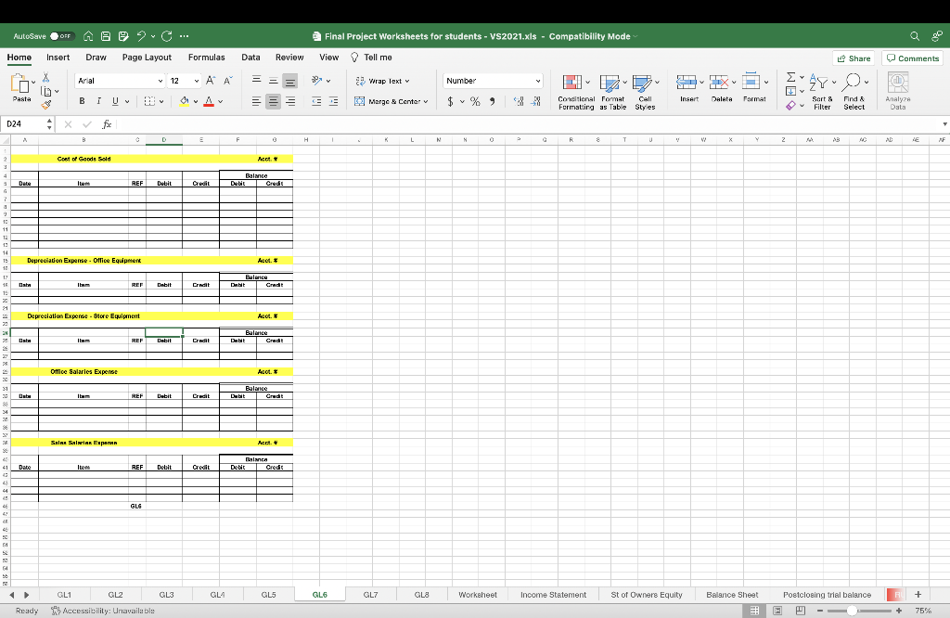Open the Insert ribbon tab
Screen dimensions: 950x618
(58, 58)
